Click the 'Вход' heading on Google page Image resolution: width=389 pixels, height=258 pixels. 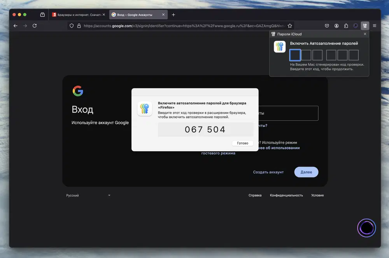click(82, 109)
